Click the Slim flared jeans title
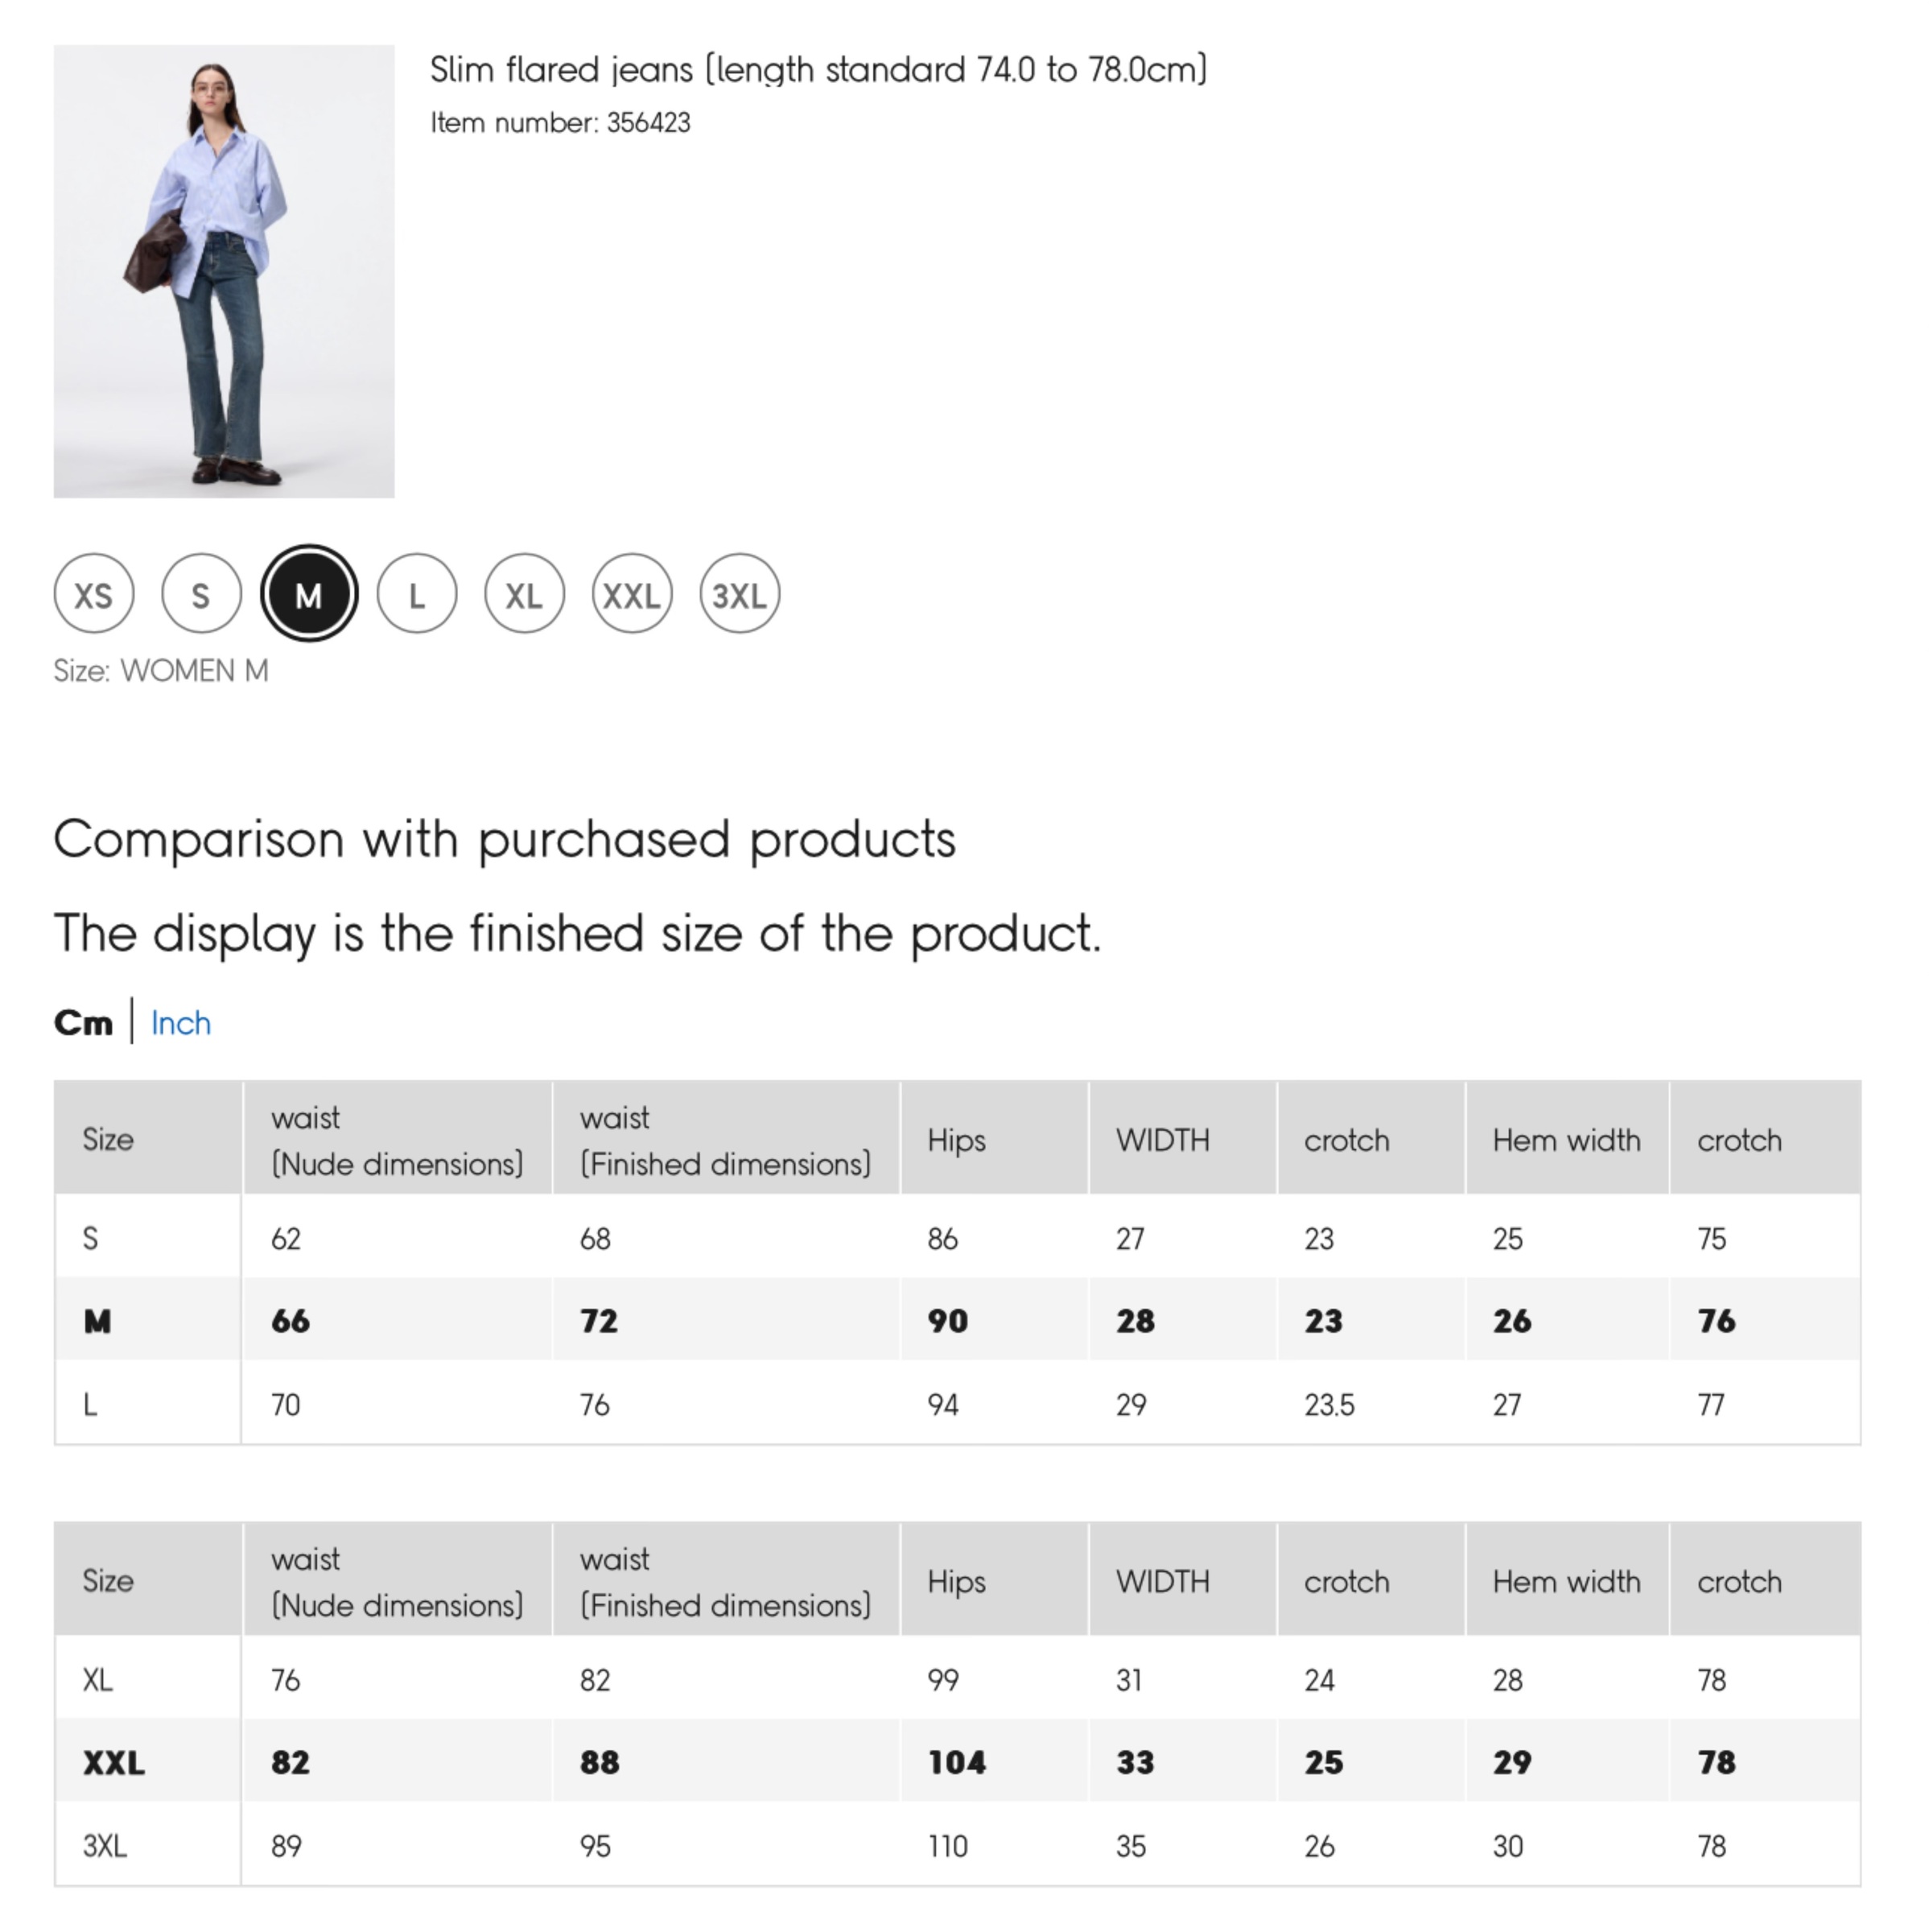The image size is (1929, 1932). 818,70
